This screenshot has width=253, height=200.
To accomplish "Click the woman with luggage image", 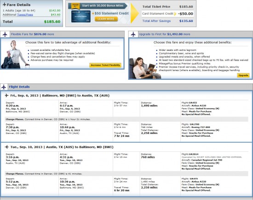I will pyautogui.click(x=15, y=55).
